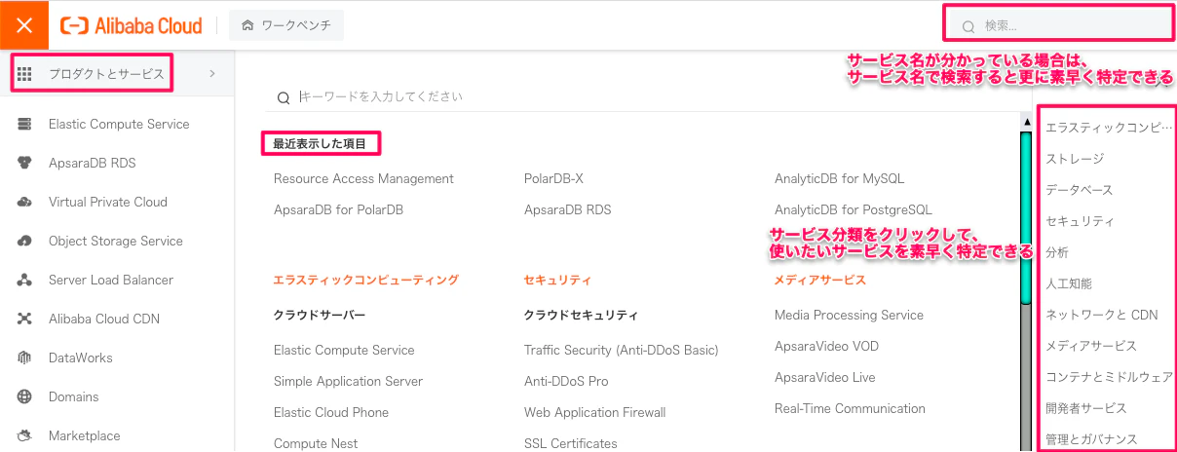Open Virtual Private Cloud in sidebar
This screenshot has height=452, width=1177.
click(x=108, y=203)
